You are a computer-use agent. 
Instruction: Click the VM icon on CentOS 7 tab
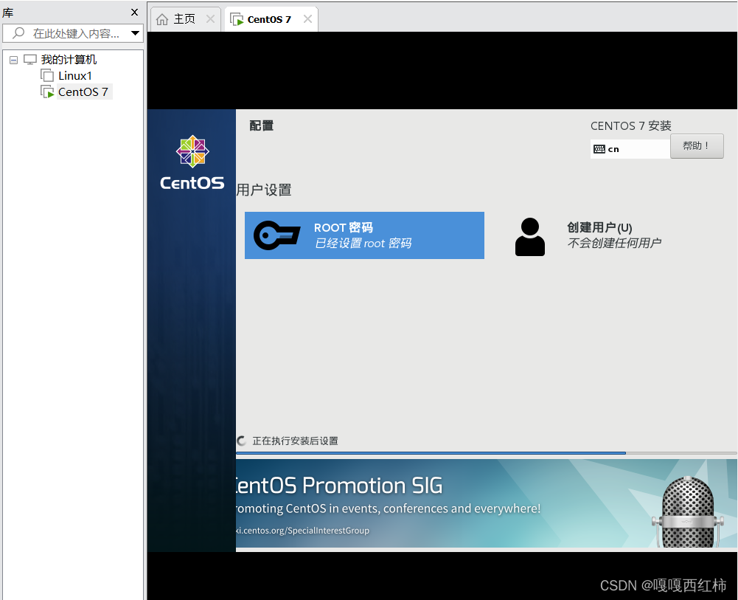(237, 19)
